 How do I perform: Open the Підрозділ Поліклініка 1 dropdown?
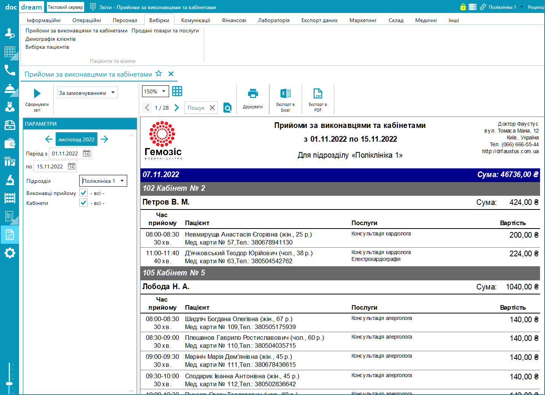pos(103,181)
